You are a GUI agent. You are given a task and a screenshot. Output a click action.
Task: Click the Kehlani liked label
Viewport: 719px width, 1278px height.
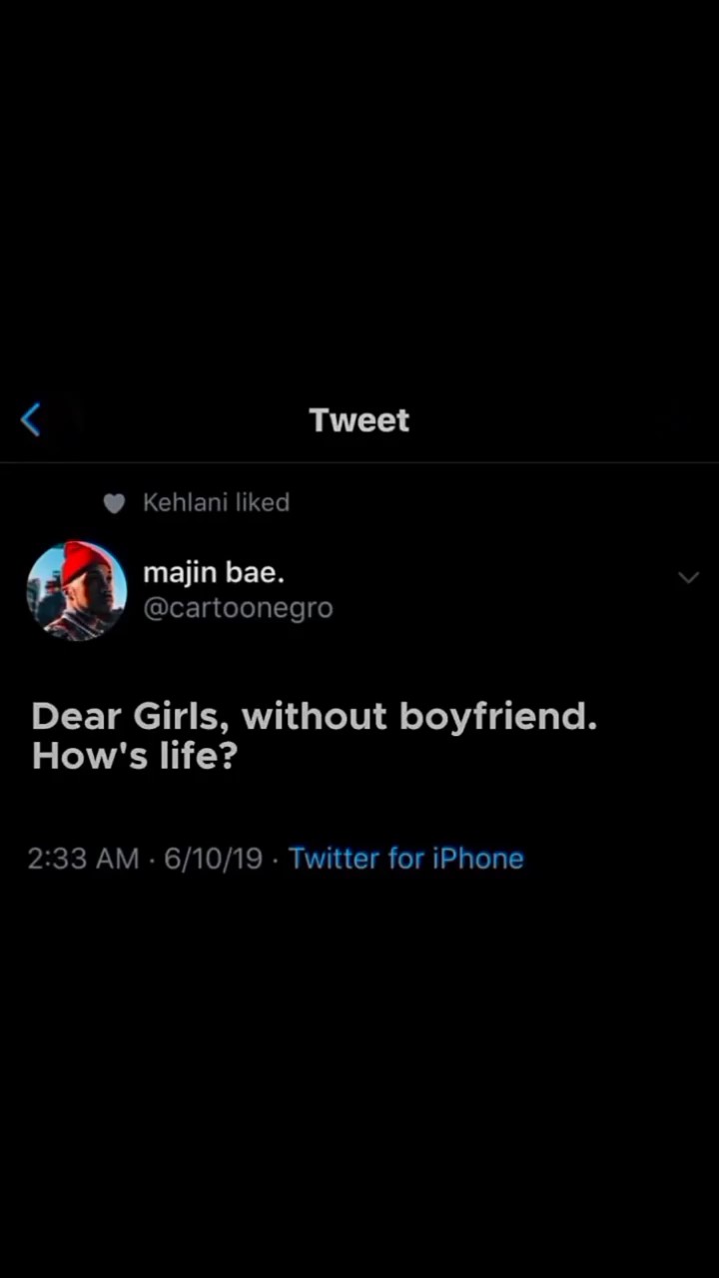coord(216,502)
